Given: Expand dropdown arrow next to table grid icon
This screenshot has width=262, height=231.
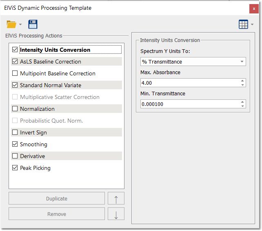Looking at the screenshot, I should (x=252, y=25).
